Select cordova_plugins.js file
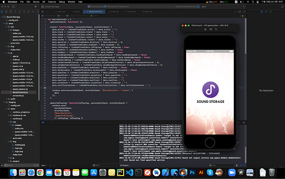The width and height of the screenshot is (285, 179). [x=21, y=112]
